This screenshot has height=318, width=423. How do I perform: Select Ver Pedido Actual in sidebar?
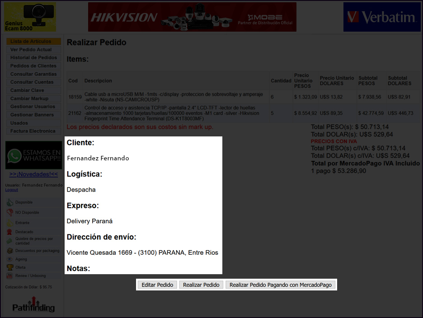point(33,50)
